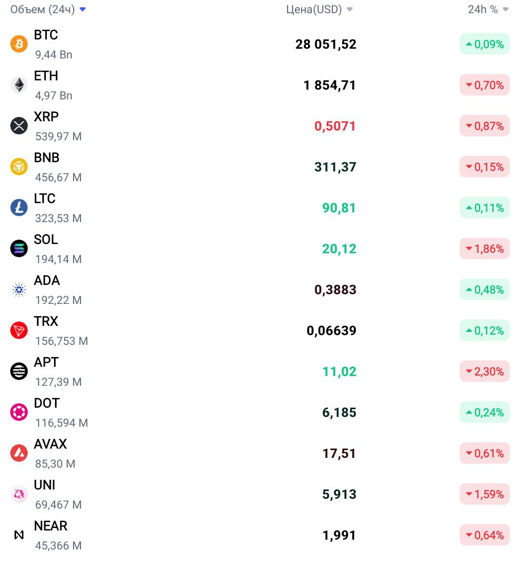521x566 pixels.
Task: Click the BNB coin icon
Action: click(19, 167)
